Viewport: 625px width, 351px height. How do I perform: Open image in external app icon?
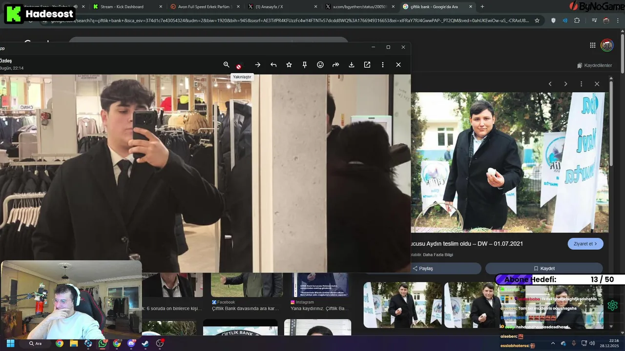(x=367, y=64)
